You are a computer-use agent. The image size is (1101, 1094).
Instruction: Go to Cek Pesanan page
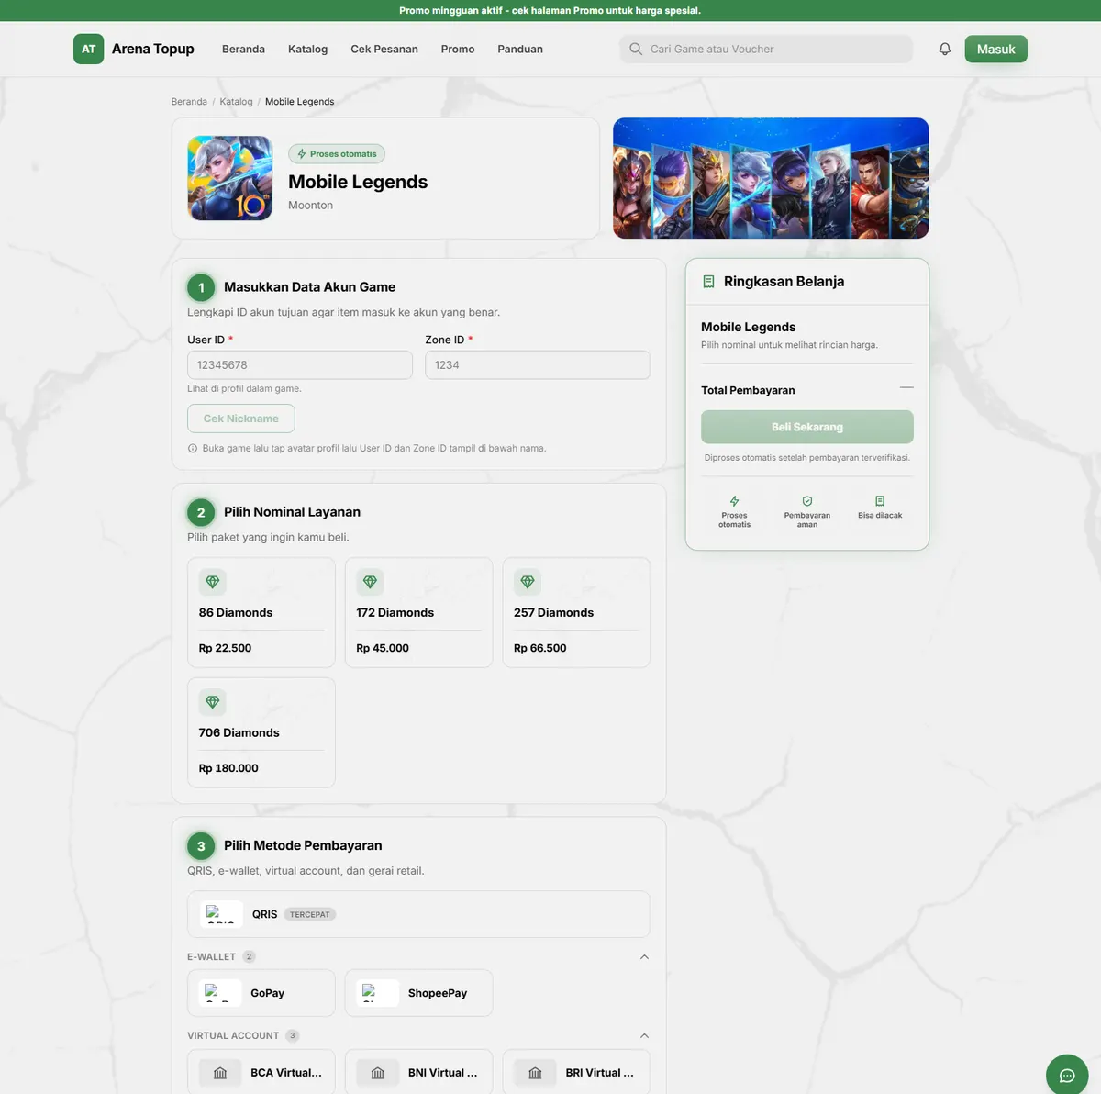click(384, 50)
